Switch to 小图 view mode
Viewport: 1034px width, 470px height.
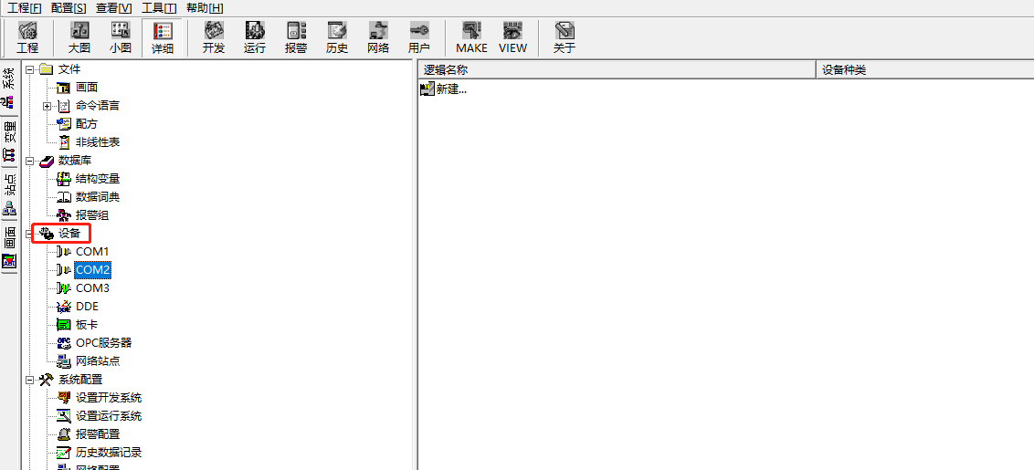coord(121,37)
